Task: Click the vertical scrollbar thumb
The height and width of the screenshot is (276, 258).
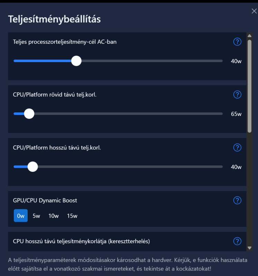Action: point(249,86)
